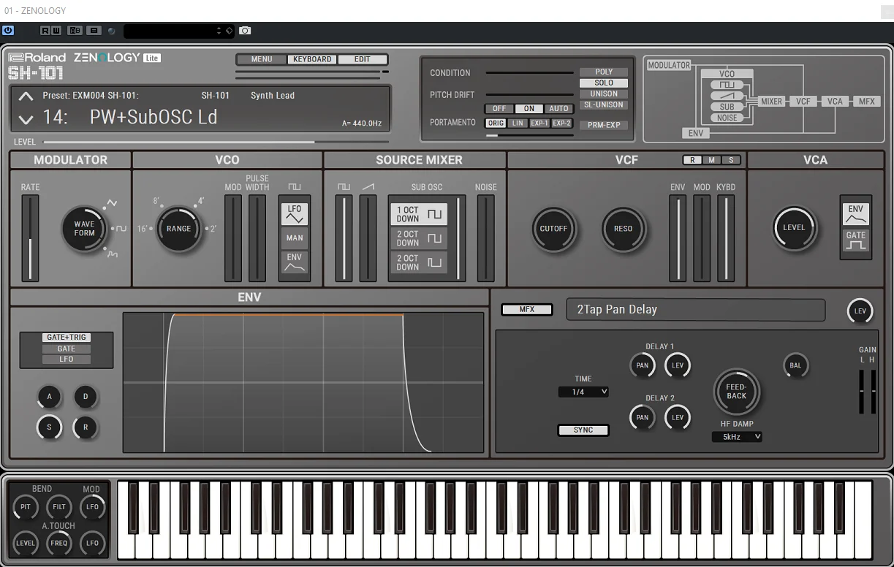Click the VCF CUTOFF knob
This screenshot has width=894, height=567.
tap(553, 229)
